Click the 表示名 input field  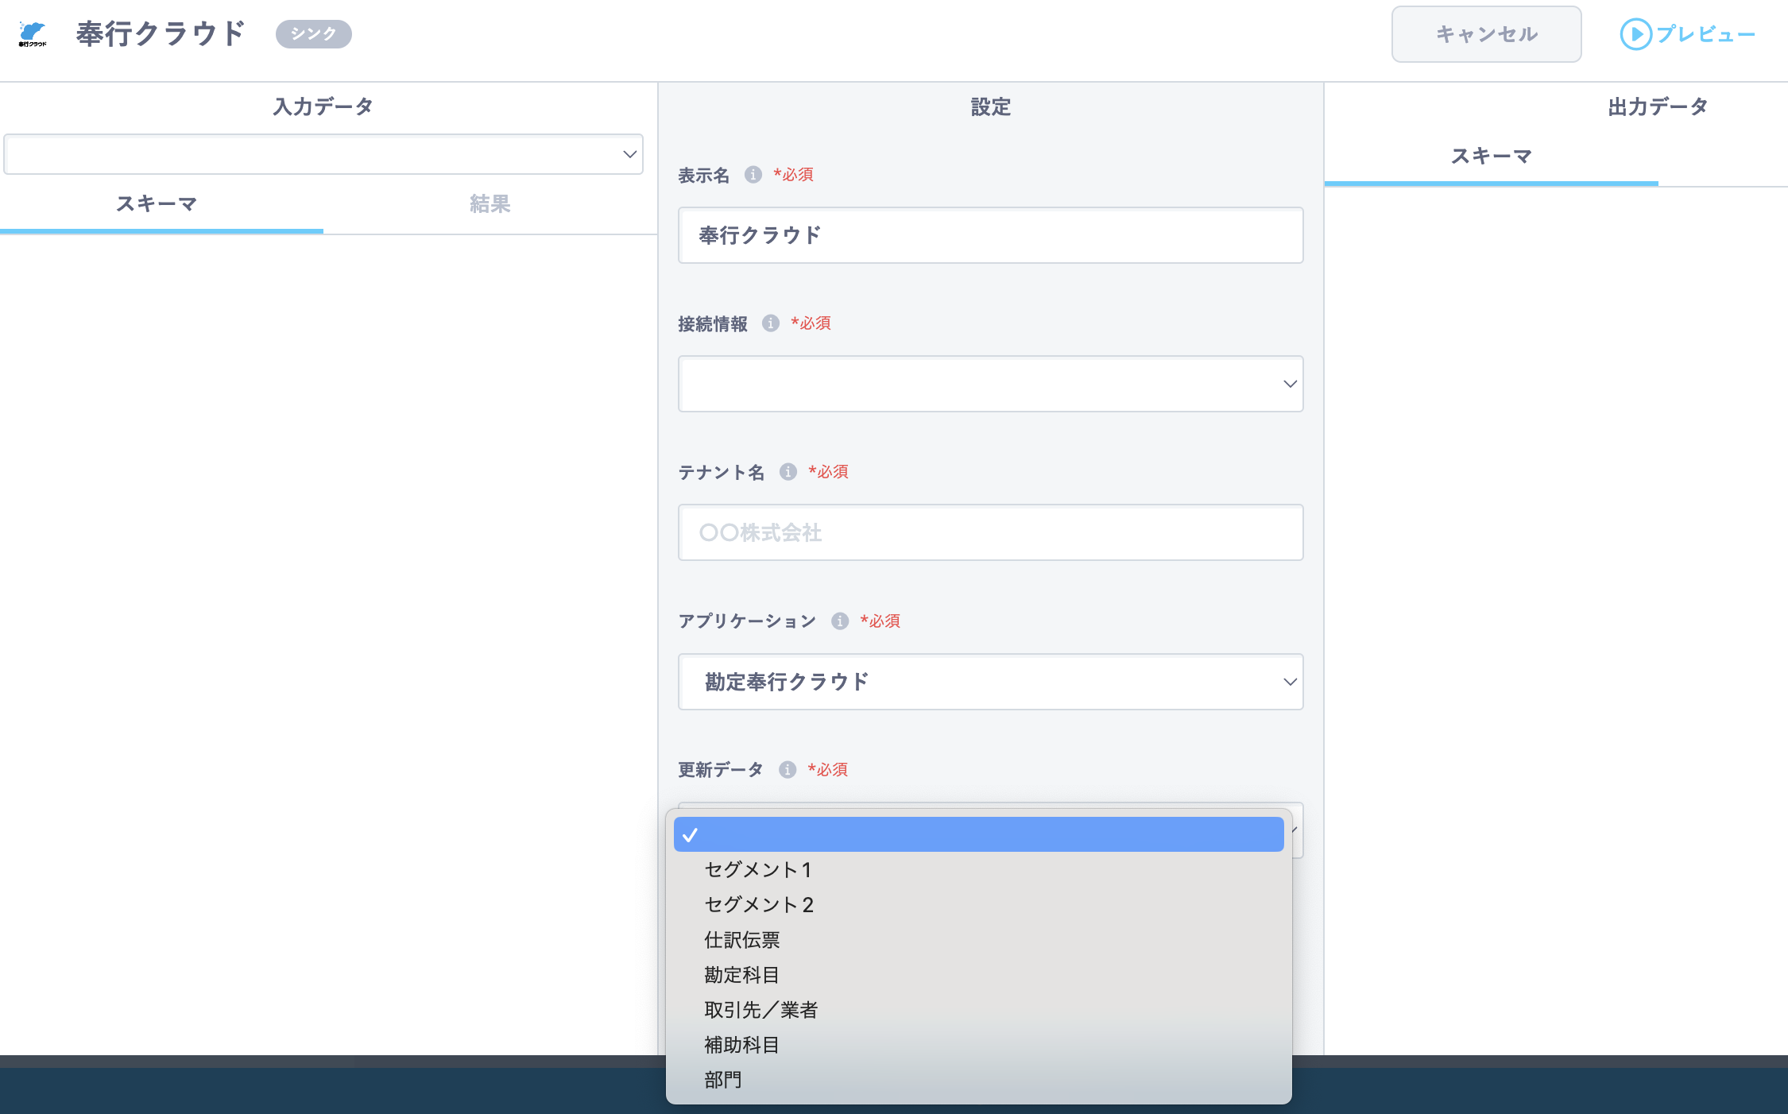pyautogui.click(x=990, y=235)
